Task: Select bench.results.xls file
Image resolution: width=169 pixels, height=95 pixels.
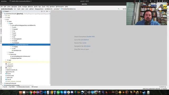Action: (x=12, y=70)
